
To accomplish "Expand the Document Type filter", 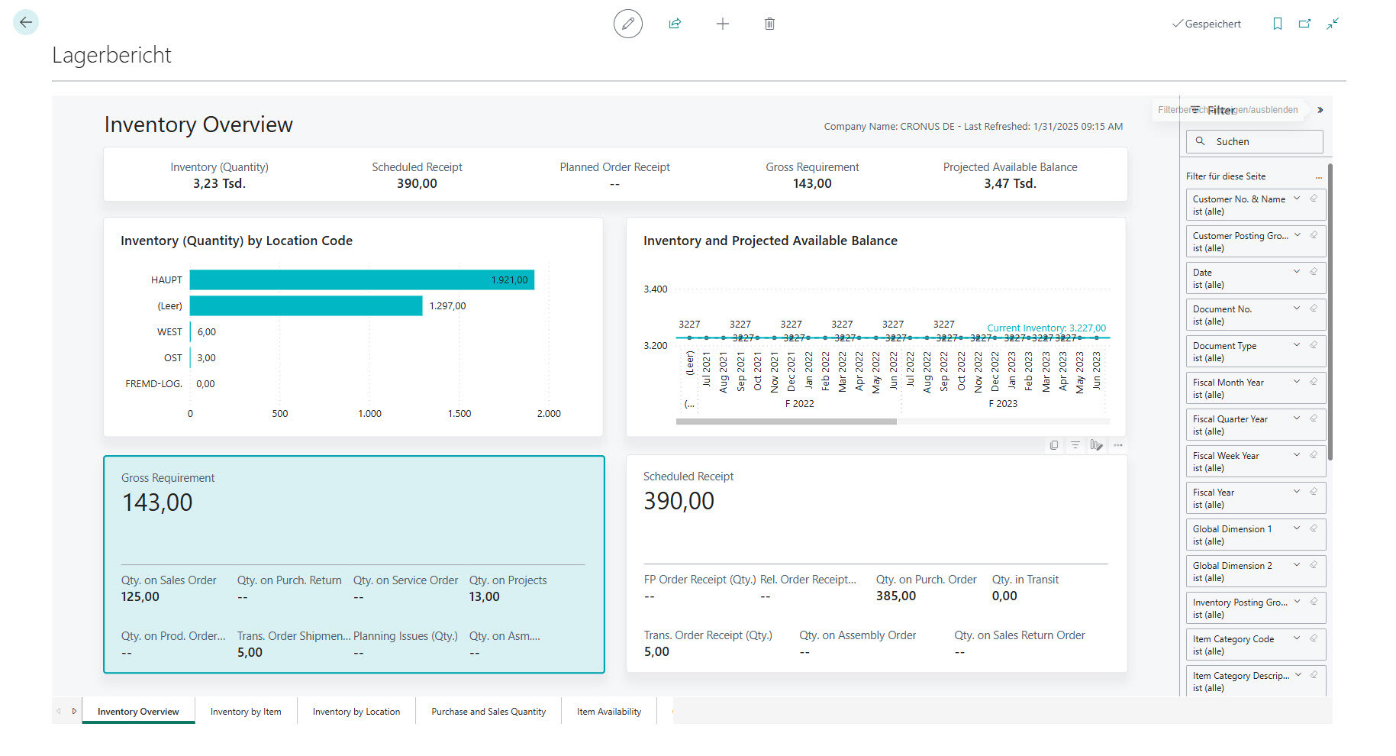I will coord(1297,345).
